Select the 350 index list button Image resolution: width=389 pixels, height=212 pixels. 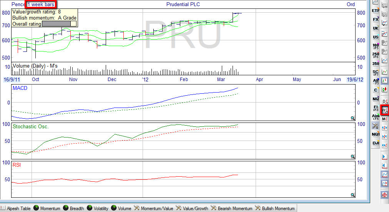pyautogui.click(x=376, y=63)
